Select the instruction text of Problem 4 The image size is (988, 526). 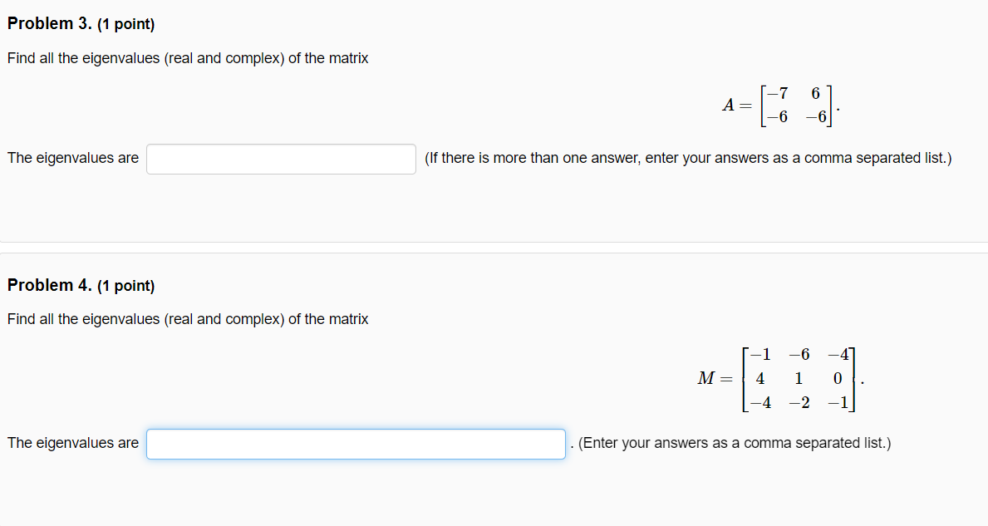point(187,319)
